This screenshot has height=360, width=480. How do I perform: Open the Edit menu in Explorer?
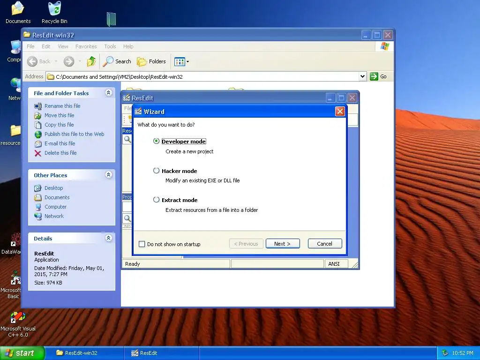[x=46, y=46]
